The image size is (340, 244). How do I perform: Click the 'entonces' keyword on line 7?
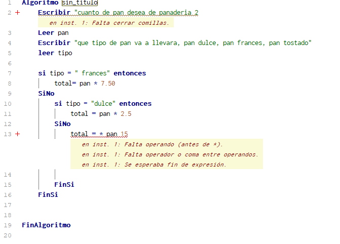pos(130,73)
